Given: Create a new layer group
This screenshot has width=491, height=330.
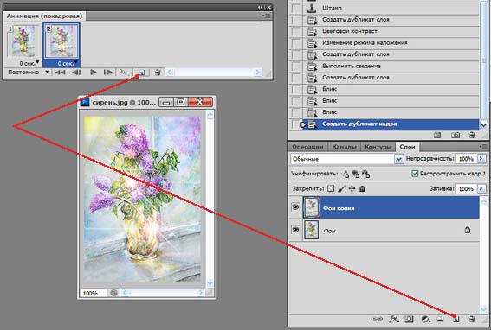Looking at the screenshot, I should [440, 319].
